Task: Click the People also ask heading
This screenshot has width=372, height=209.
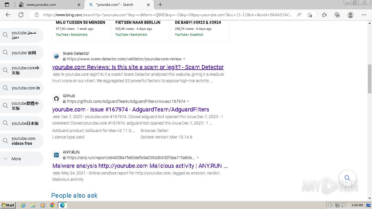Action: click(x=74, y=195)
